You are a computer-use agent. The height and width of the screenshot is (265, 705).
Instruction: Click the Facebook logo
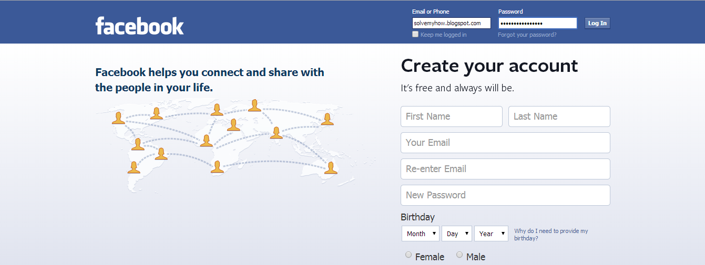coord(139,26)
